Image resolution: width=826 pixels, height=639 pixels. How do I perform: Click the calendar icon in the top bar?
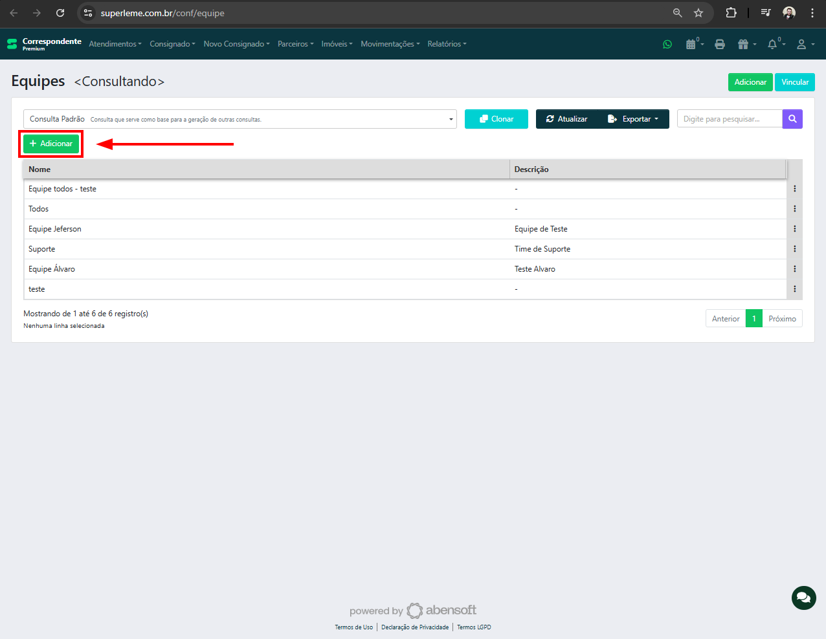click(691, 44)
